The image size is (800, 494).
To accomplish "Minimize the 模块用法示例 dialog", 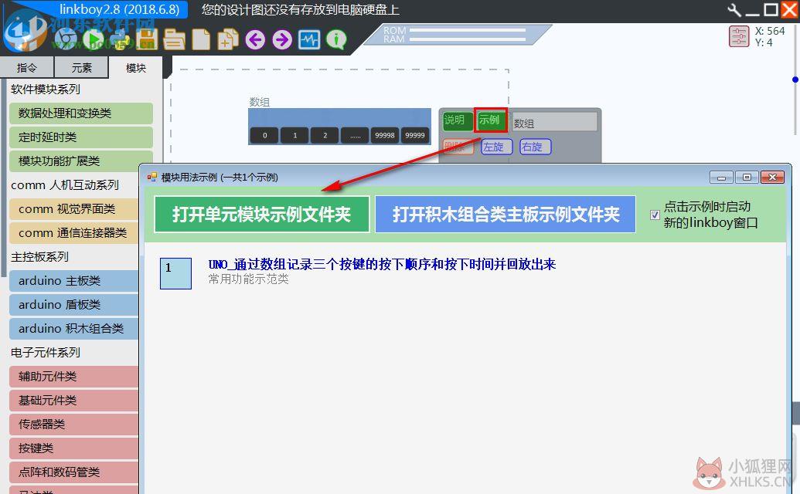I will click(721, 178).
